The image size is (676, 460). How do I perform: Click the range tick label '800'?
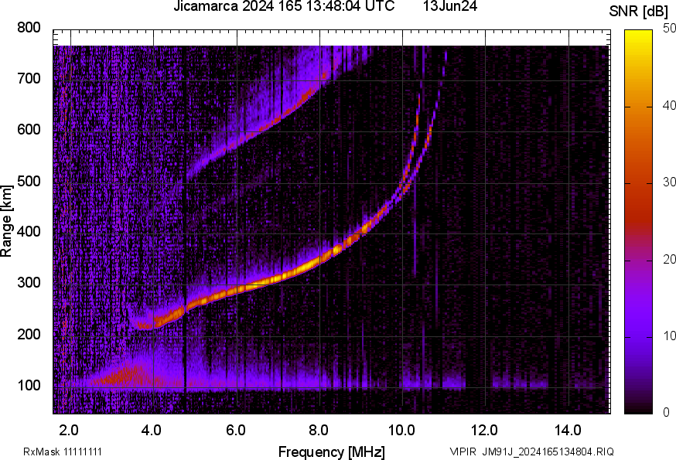[x=29, y=28]
